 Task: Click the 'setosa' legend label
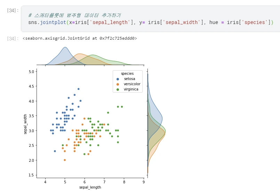pos(129,79)
